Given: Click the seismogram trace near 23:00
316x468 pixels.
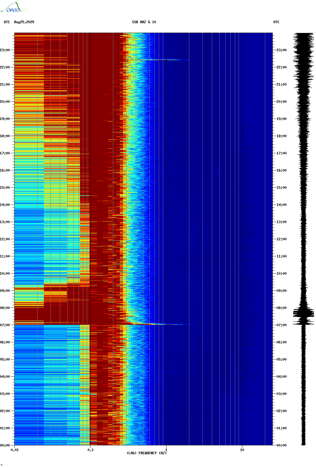Looking at the screenshot, I should click(x=303, y=50).
